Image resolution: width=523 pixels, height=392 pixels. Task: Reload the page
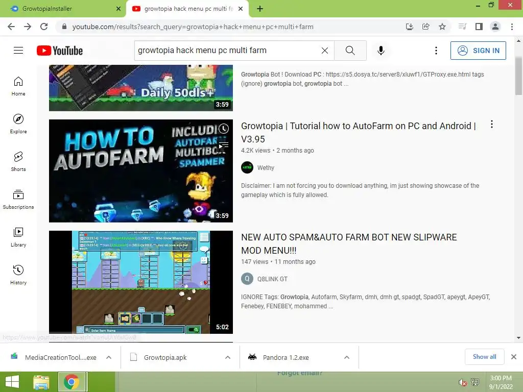[x=44, y=27]
